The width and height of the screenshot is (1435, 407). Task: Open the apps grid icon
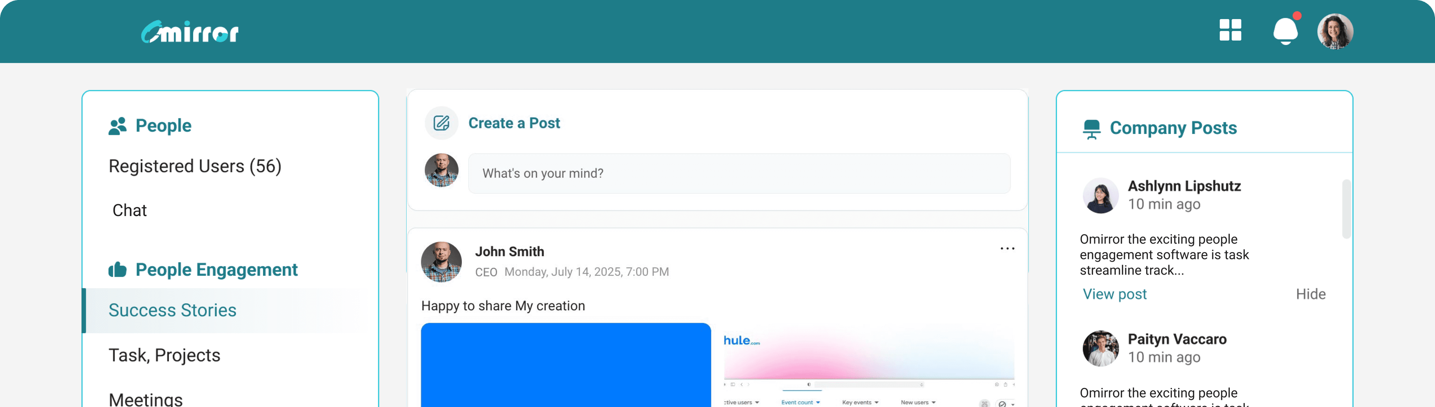click(x=1230, y=30)
